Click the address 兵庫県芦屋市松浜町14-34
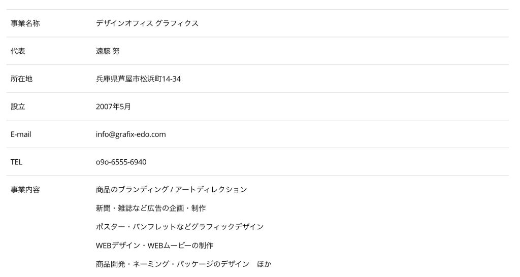Image resolution: width=520 pixels, height=277 pixels. [x=138, y=79]
